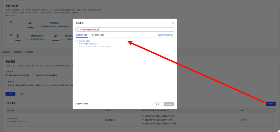Click the im.message.receive_v1 link in the dialog
Screen dimensions: 280x132
pyautogui.click(x=88, y=44)
